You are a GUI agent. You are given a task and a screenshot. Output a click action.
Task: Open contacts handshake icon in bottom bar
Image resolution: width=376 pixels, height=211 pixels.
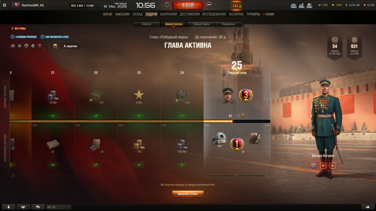click(23, 207)
